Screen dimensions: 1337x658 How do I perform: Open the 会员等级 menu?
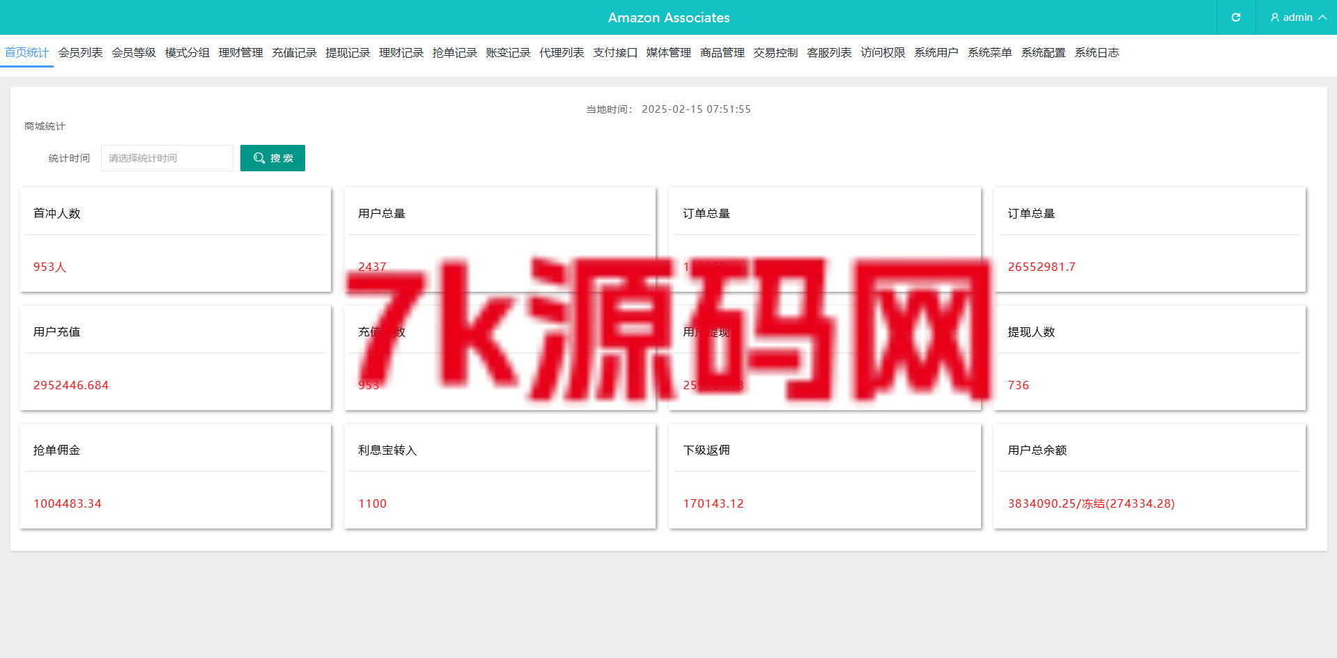134,52
